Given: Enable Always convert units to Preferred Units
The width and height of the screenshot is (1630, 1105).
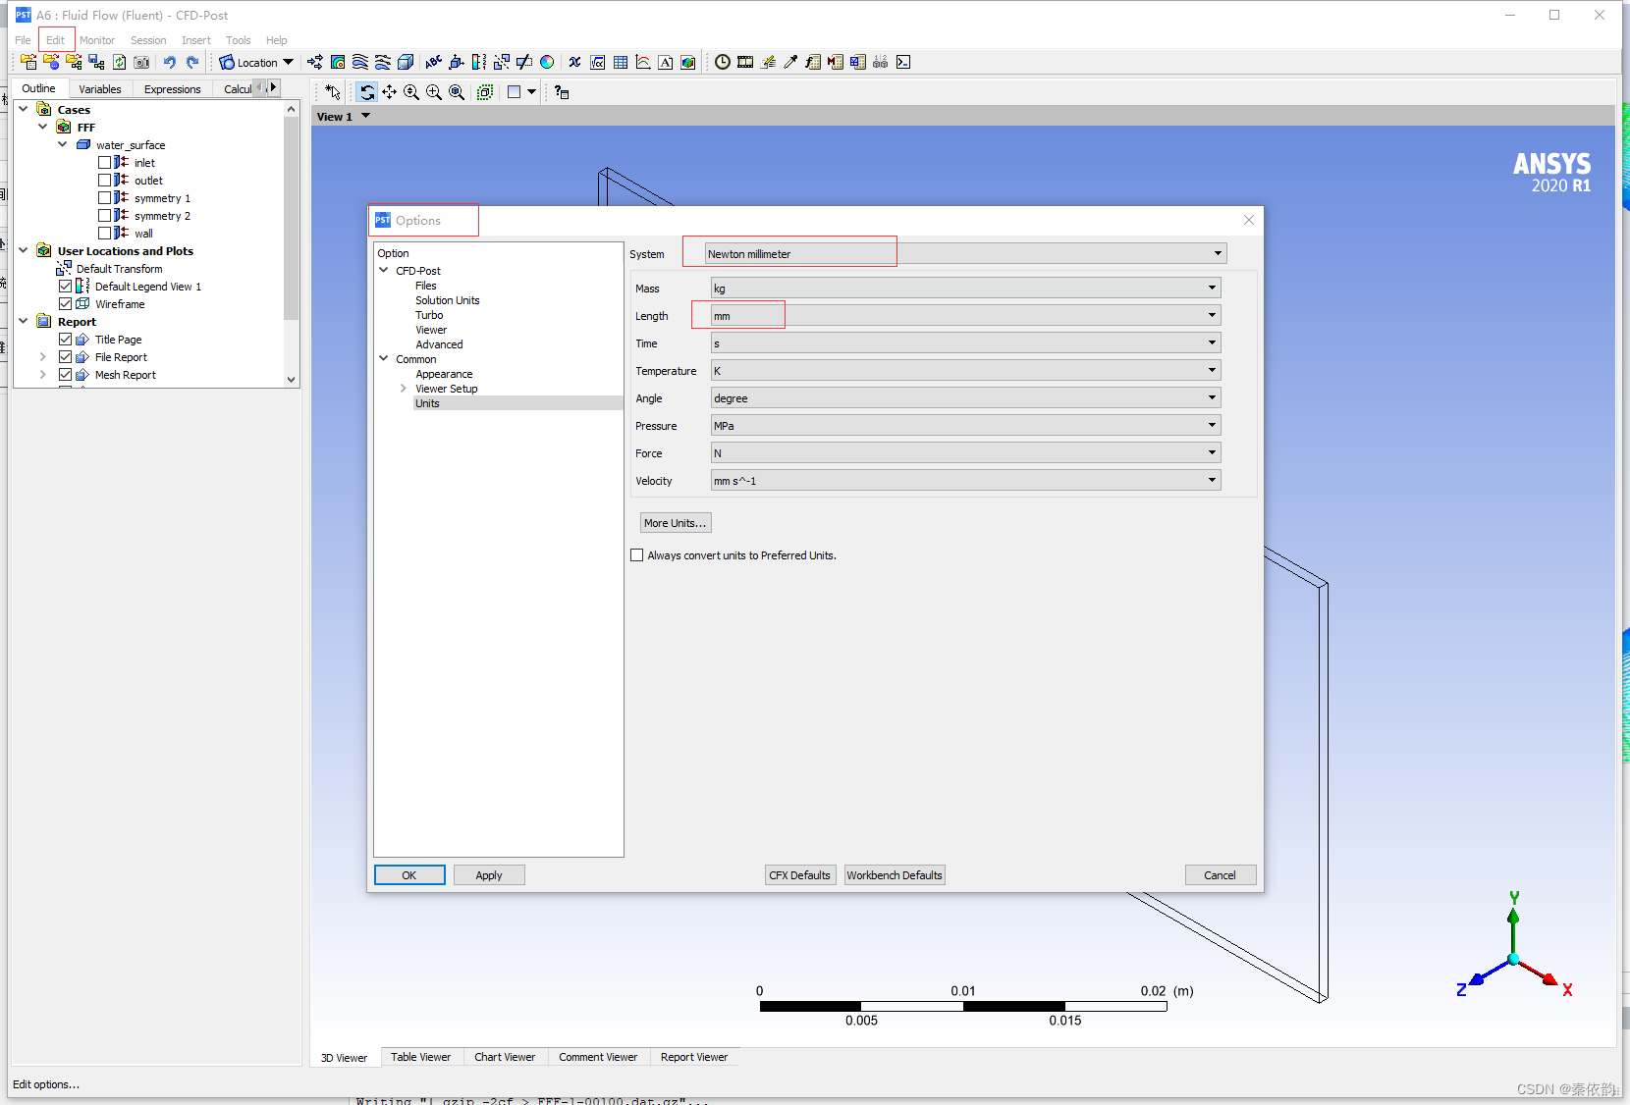Looking at the screenshot, I should tap(636, 555).
